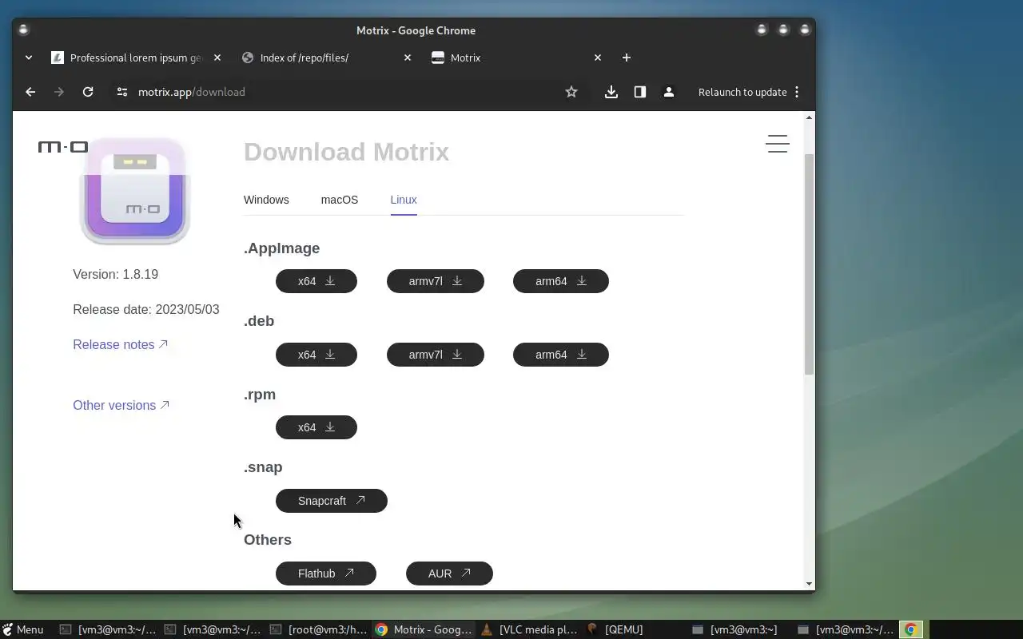The width and height of the screenshot is (1023, 639).
Task: Open Chrome three-dot menu
Action: coord(797,92)
